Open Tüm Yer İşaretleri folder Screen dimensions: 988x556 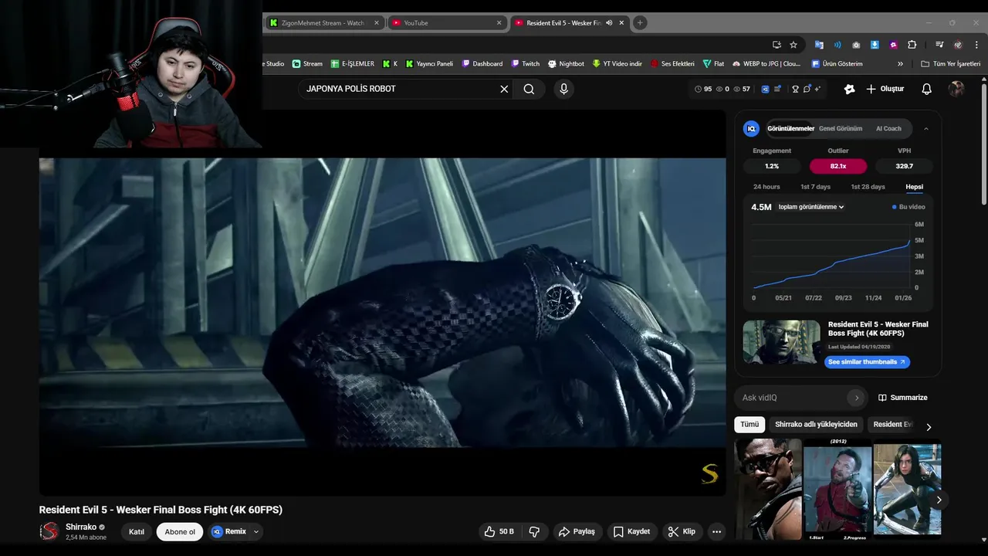click(x=950, y=64)
